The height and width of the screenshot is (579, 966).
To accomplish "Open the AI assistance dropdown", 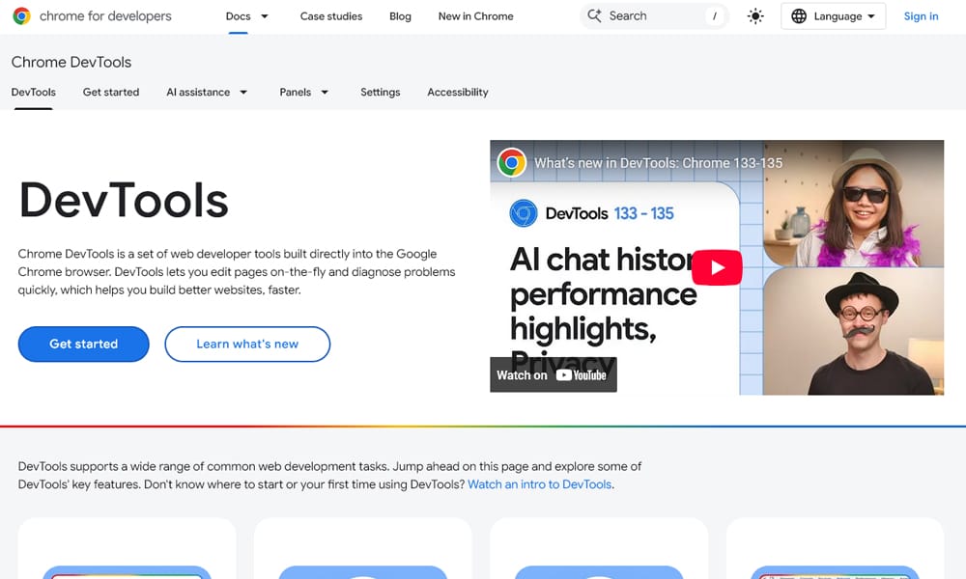I will (205, 92).
